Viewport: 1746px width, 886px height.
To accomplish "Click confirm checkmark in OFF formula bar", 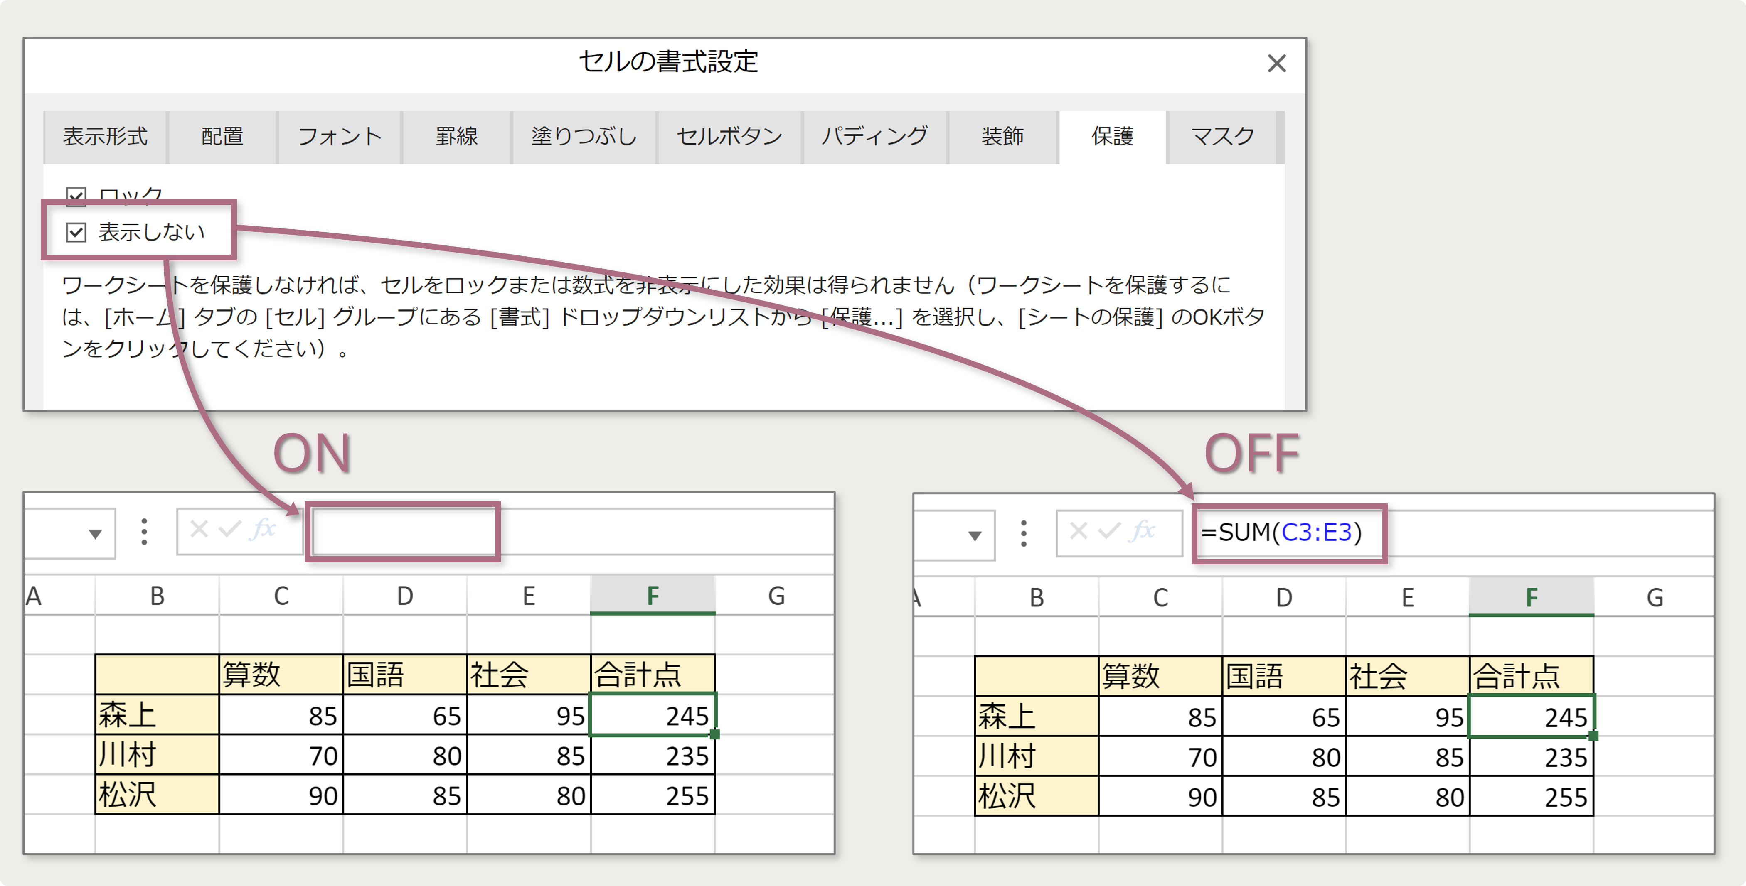I will pos(1110,530).
